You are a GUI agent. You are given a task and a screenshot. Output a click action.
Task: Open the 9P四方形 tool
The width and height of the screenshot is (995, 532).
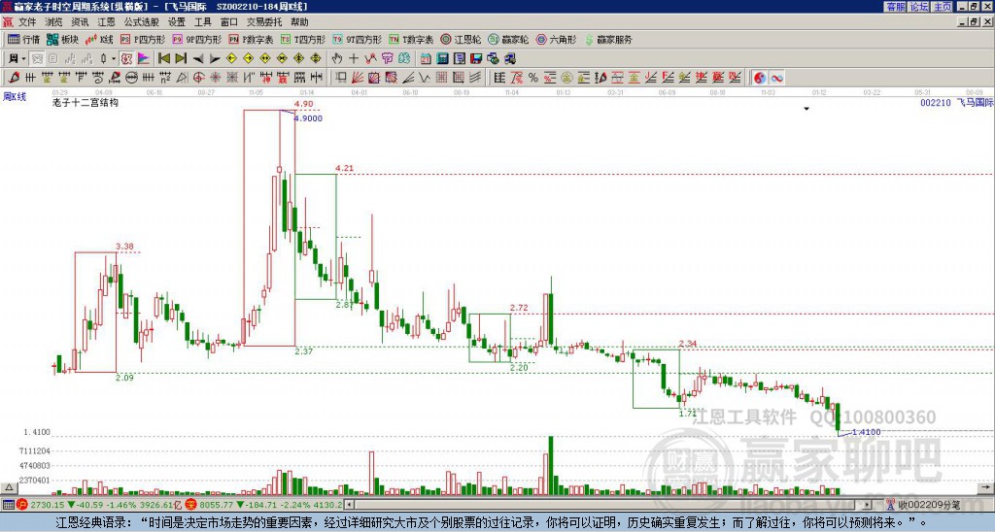click(196, 39)
